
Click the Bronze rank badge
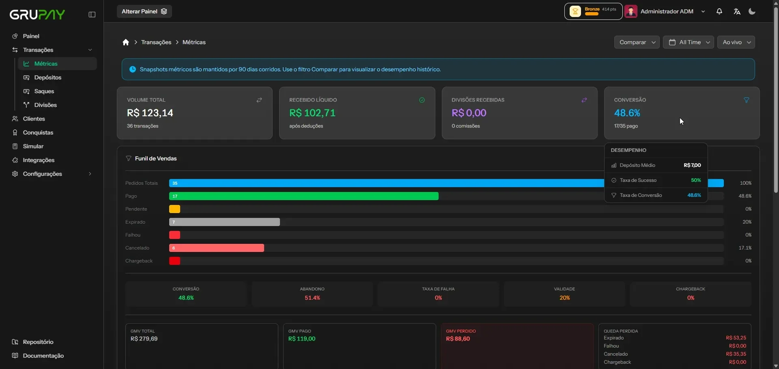(x=593, y=11)
